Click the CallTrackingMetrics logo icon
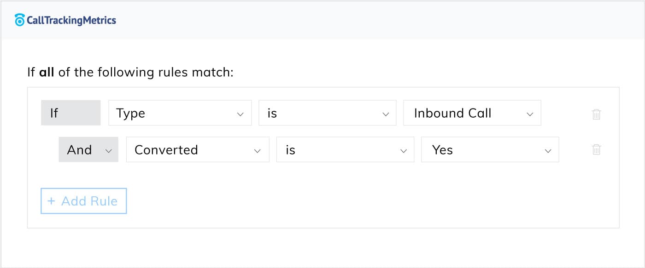 click(x=19, y=20)
